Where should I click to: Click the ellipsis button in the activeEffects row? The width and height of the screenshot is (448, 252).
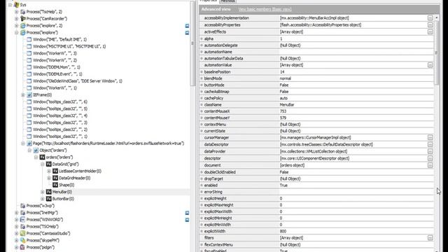[x=430, y=31]
